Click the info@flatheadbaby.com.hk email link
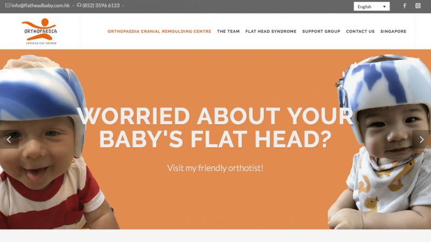 [x=40, y=5]
